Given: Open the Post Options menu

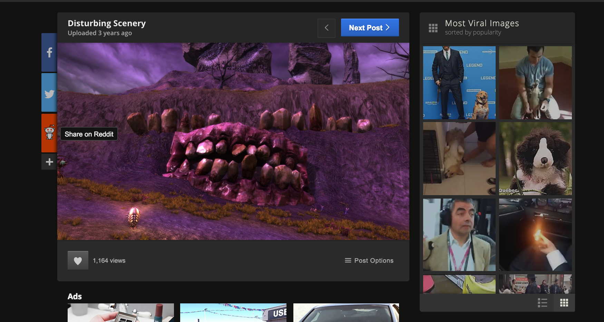Looking at the screenshot, I should [369, 261].
